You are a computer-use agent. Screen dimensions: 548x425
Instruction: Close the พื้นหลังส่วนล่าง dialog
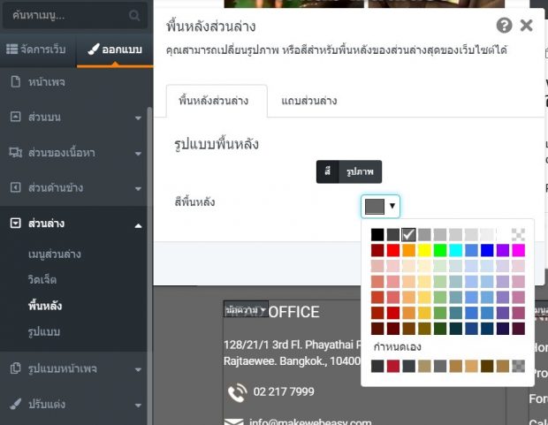pos(527,26)
